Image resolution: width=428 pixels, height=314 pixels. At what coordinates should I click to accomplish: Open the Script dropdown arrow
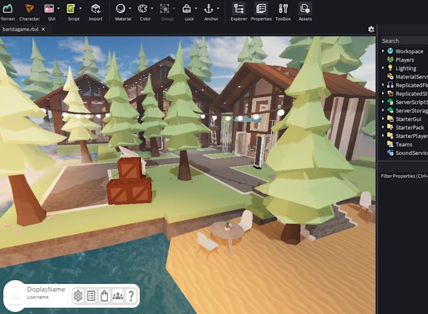tap(81, 8)
